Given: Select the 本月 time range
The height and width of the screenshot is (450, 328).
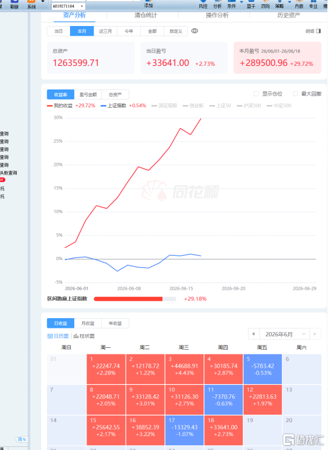Looking at the screenshot, I should tap(82, 31).
